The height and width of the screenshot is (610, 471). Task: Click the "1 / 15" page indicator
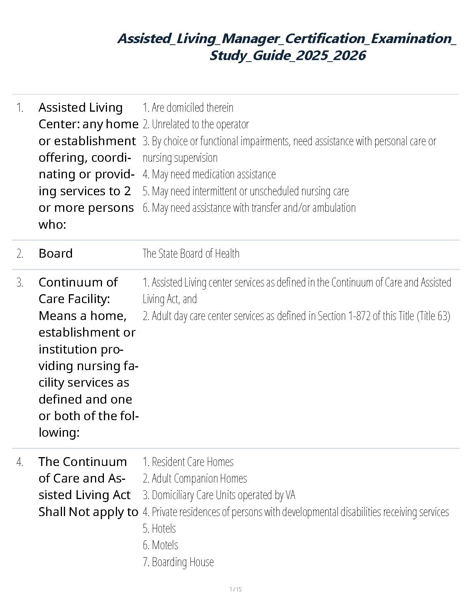click(235, 589)
